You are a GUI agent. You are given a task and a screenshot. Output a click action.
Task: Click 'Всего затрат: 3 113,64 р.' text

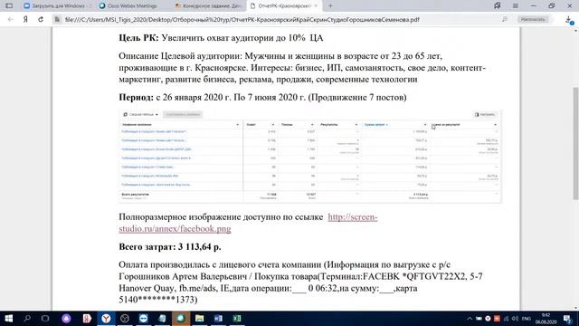(x=170, y=247)
